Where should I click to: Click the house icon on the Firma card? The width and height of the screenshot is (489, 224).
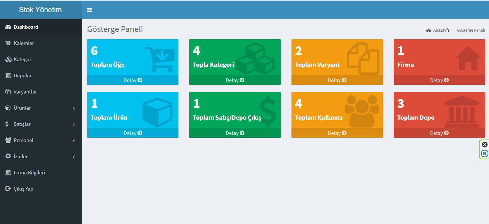[468, 58]
